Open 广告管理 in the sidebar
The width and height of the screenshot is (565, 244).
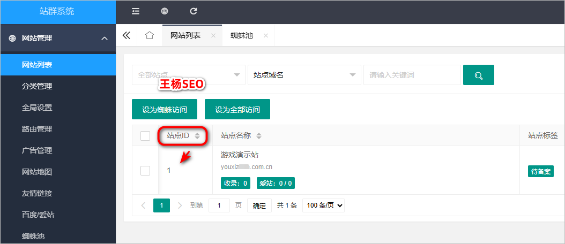58,150
